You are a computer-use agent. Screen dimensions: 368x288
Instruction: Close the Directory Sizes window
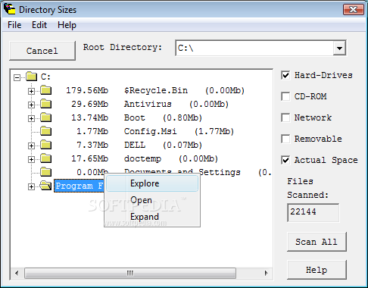point(354,10)
